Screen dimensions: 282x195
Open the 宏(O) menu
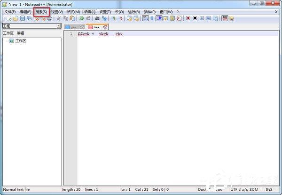click(x=119, y=12)
